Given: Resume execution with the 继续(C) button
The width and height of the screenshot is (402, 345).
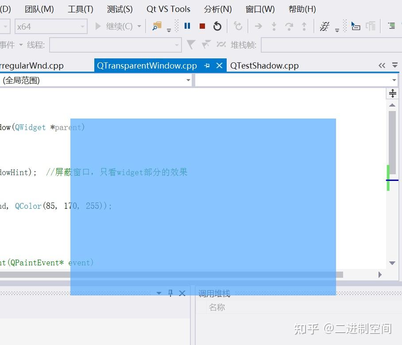Looking at the screenshot, I should tap(116, 26).
